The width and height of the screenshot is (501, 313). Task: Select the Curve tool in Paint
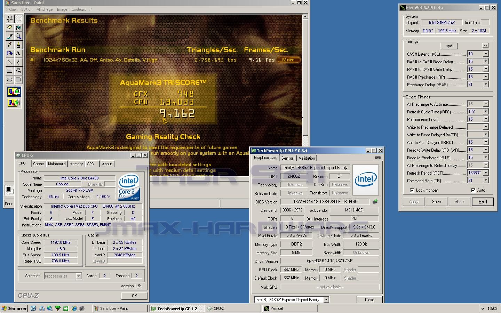tap(18, 62)
